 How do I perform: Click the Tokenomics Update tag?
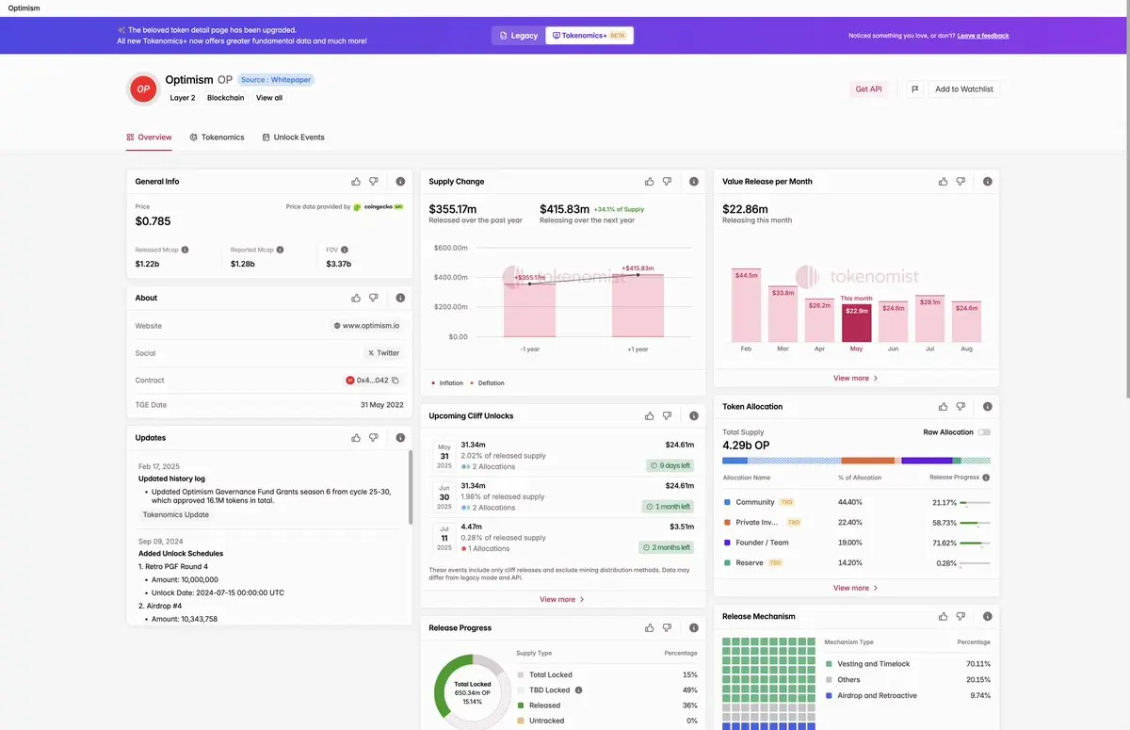click(176, 515)
